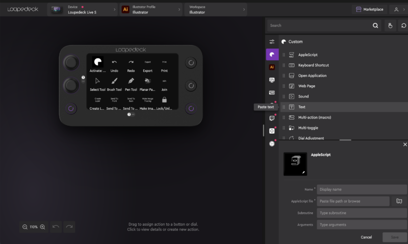This screenshot has width=408, height=244.
Task: Open the Device Loupedeck Live S dropdown
Action: click(83, 10)
